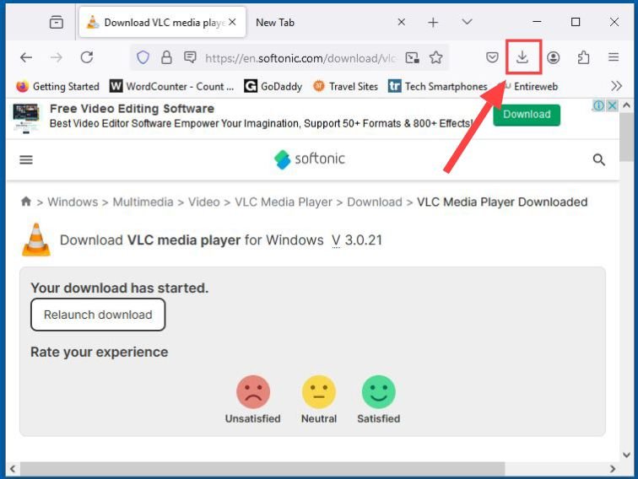Image resolution: width=638 pixels, height=479 pixels.
Task: Open a new tab with plus button
Action: point(433,23)
